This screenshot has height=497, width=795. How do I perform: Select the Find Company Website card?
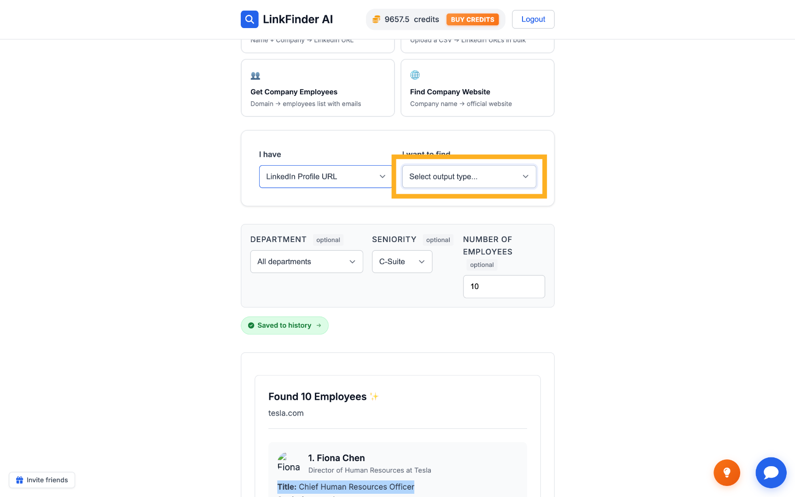[477, 88]
